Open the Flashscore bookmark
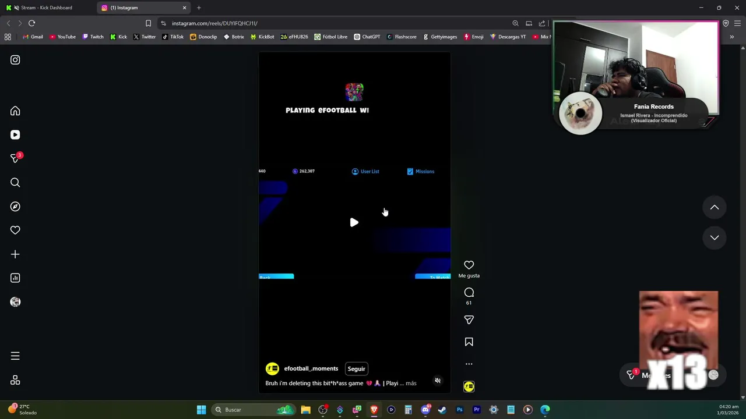The height and width of the screenshot is (419, 746). coord(402,37)
